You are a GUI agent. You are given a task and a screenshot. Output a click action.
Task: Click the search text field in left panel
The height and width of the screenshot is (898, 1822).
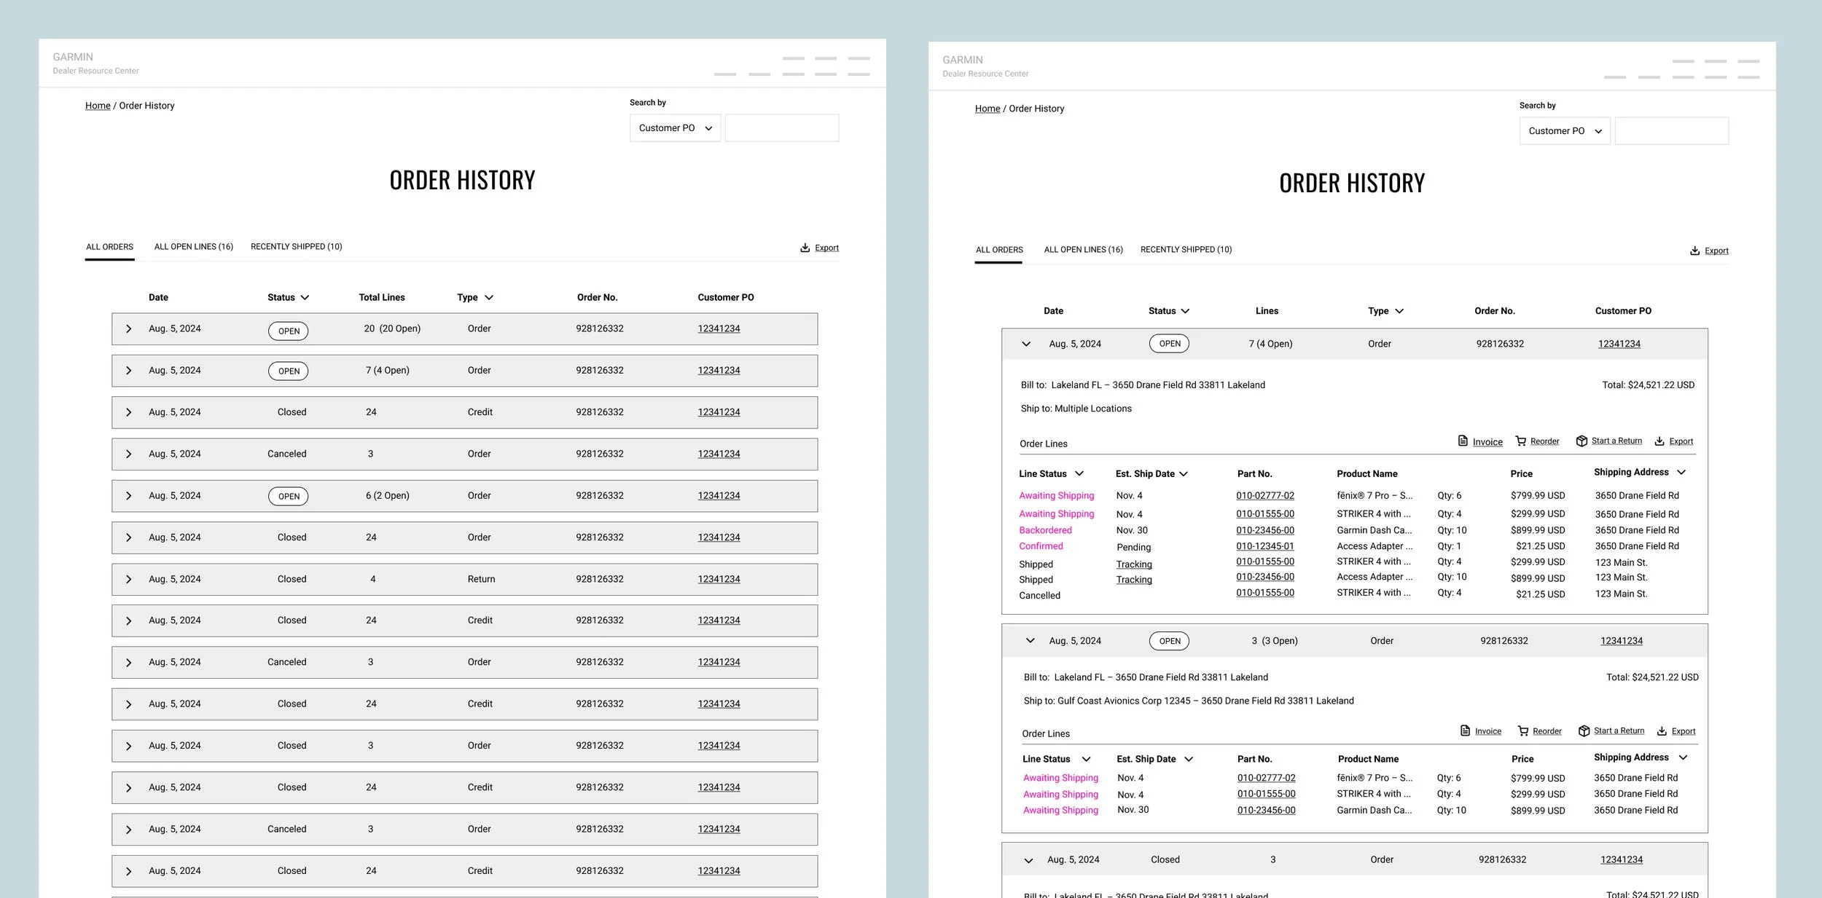pos(781,128)
